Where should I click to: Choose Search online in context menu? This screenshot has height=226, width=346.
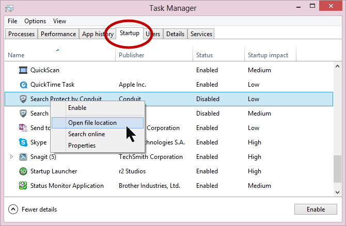[x=98, y=134]
